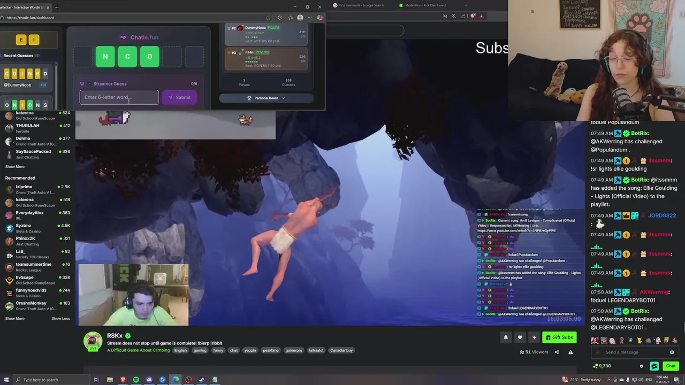Open favorites list icon in Chatle window
Viewport: 685px width, 385px height.
click(x=291, y=18)
